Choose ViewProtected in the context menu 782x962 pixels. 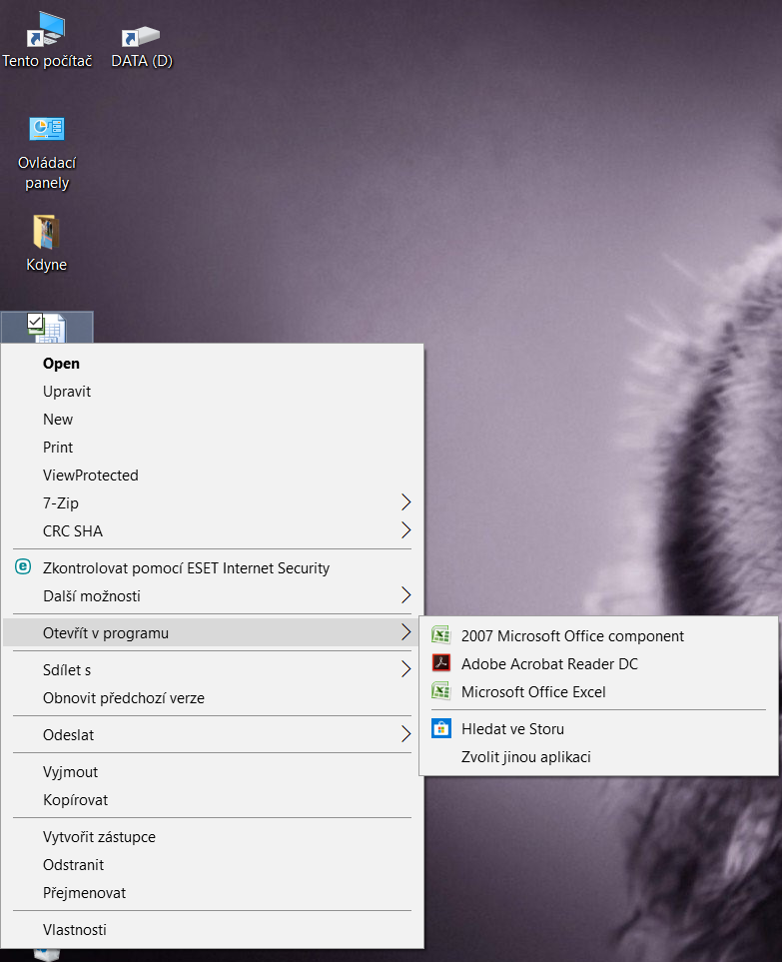click(x=212, y=475)
